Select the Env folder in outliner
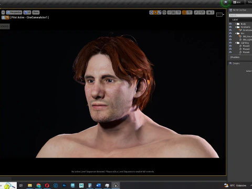The image size is (252, 189). tap(243, 33)
